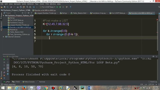
Task: Click Pycharm_Project_Python_HTML breadcrumb
Action: point(16,10)
